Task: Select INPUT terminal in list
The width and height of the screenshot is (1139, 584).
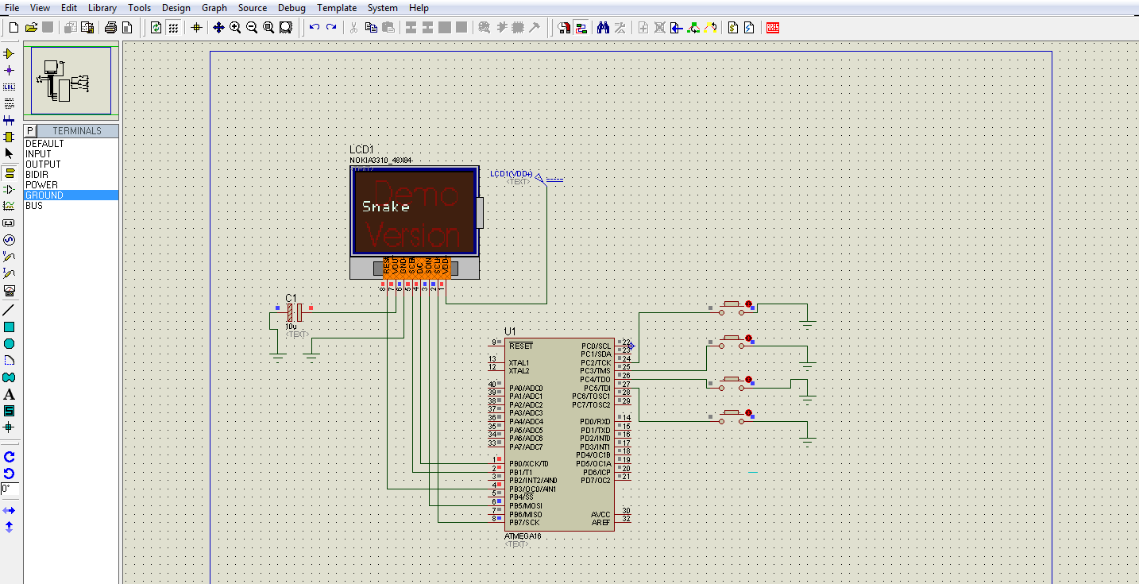Action: coord(71,154)
